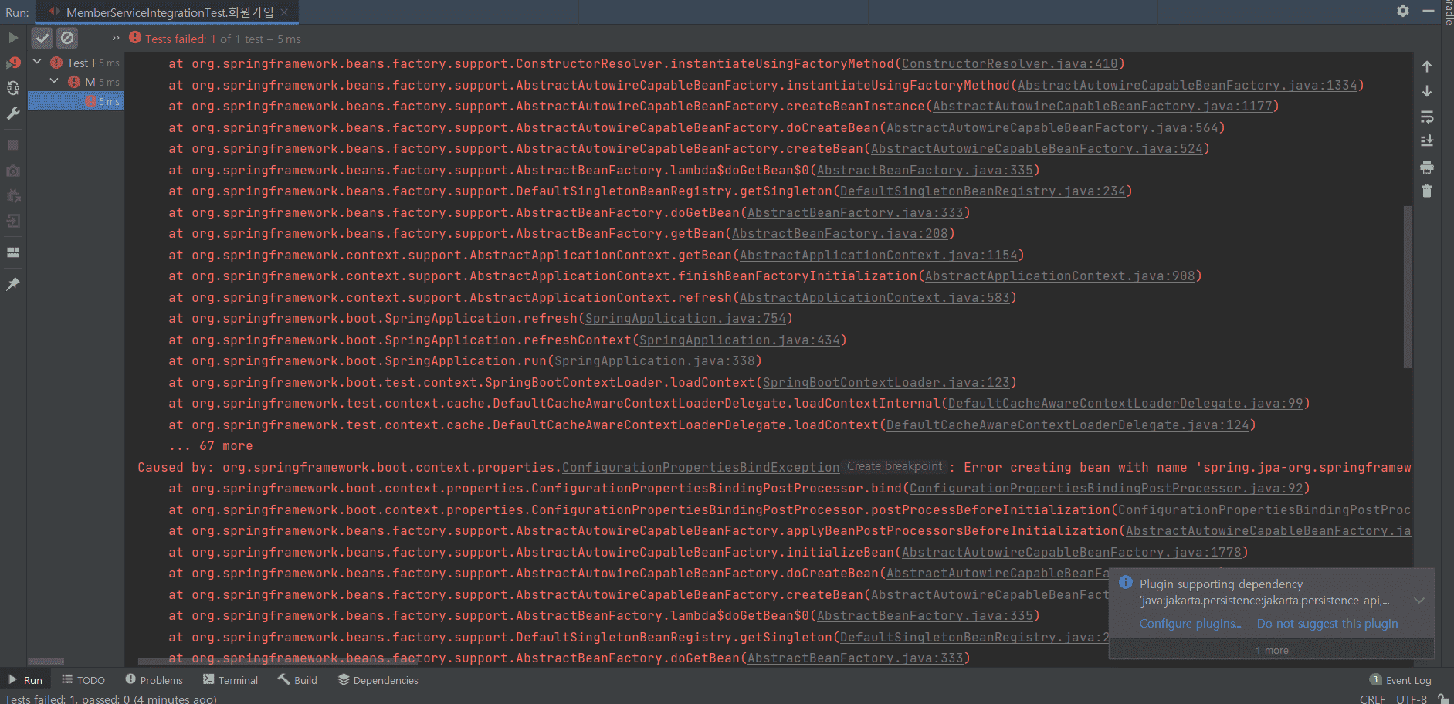The width and height of the screenshot is (1454, 704).
Task: Rerun the MemberServiceIntegrationTest test
Action: 13,38
